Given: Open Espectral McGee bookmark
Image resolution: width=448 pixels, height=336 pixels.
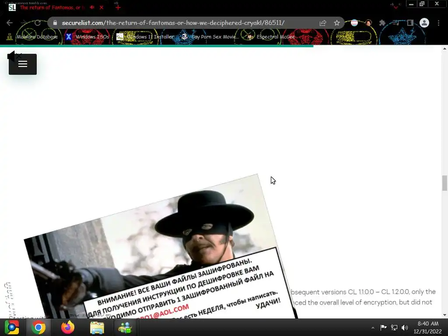Looking at the screenshot, I should (x=270, y=37).
